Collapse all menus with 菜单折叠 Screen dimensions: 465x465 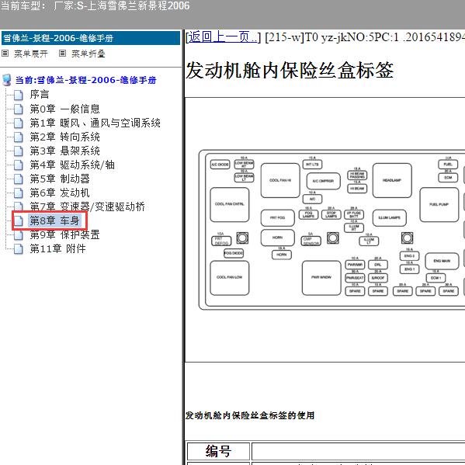[88, 54]
